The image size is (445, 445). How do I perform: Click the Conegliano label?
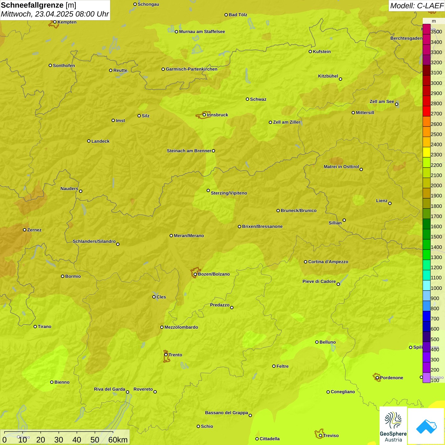pyautogui.click(x=343, y=392)
